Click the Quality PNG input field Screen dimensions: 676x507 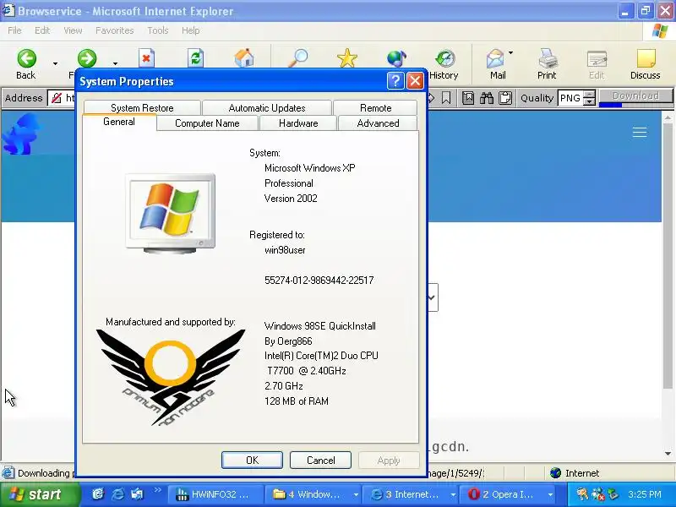click(x=570, y=98)
